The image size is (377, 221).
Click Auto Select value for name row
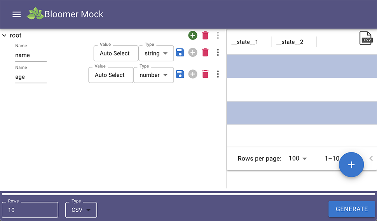coord(116,53)
